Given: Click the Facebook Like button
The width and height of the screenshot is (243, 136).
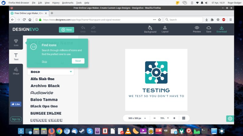Looking at the screenshot, I should pyautogui.click(x=16, y=104).
